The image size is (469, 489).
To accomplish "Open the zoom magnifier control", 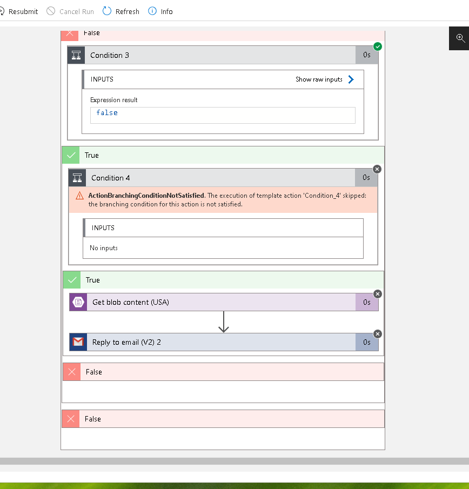I will tap(460, 38).
